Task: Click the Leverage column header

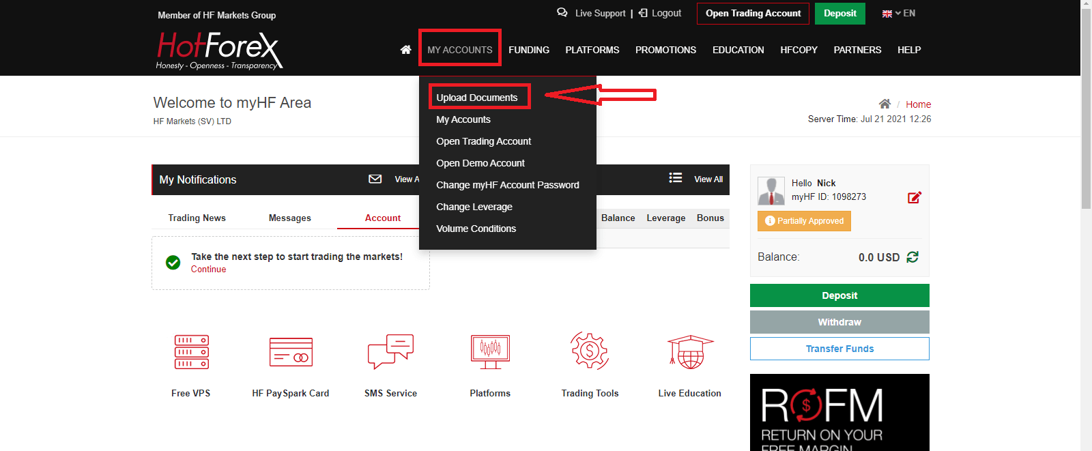Action: click(666, 218)
